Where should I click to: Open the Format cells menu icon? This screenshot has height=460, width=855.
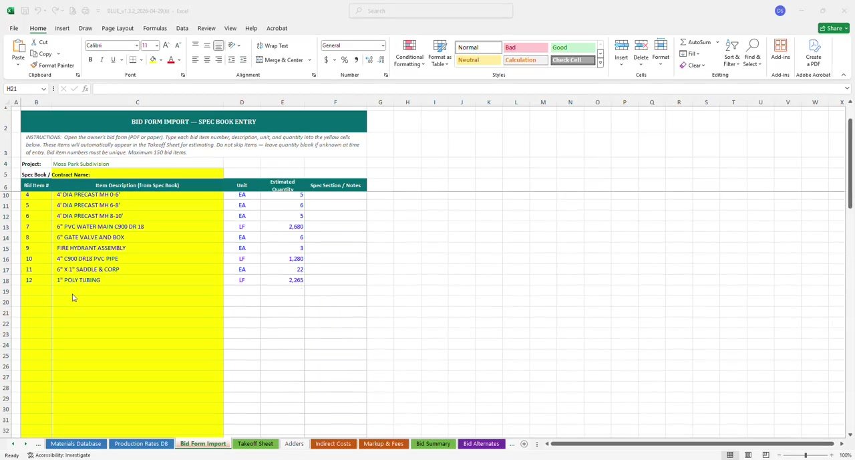661,45
